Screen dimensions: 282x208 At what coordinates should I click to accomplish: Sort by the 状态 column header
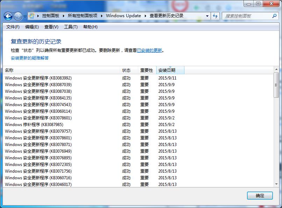click(129, 70)
